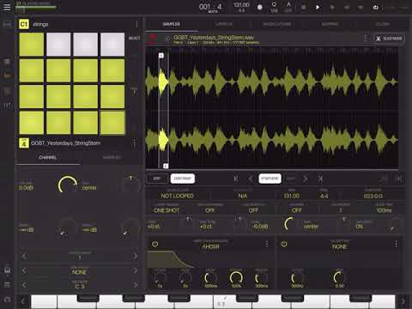Screen dimensions: 412x309
Task: Open the SAMPLER tab
Action: [171, 24]
